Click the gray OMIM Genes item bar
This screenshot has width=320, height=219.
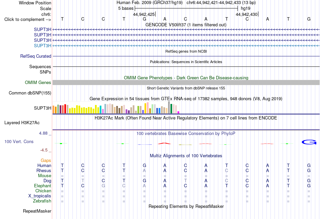(x=186, y=82)
